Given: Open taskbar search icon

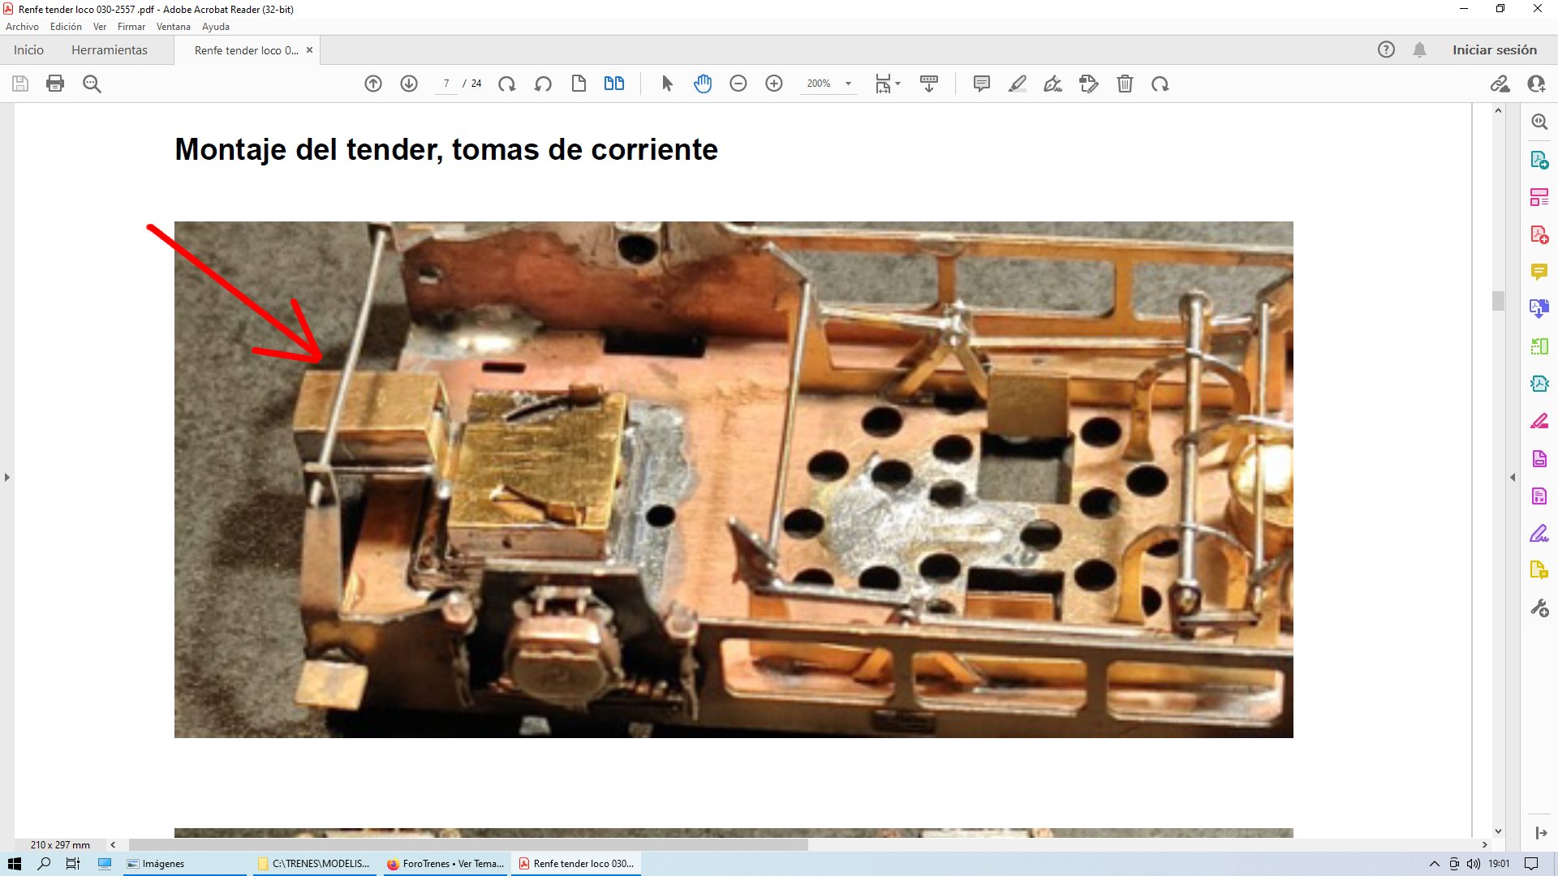Looking at the screenshot, I should (44, 864).
